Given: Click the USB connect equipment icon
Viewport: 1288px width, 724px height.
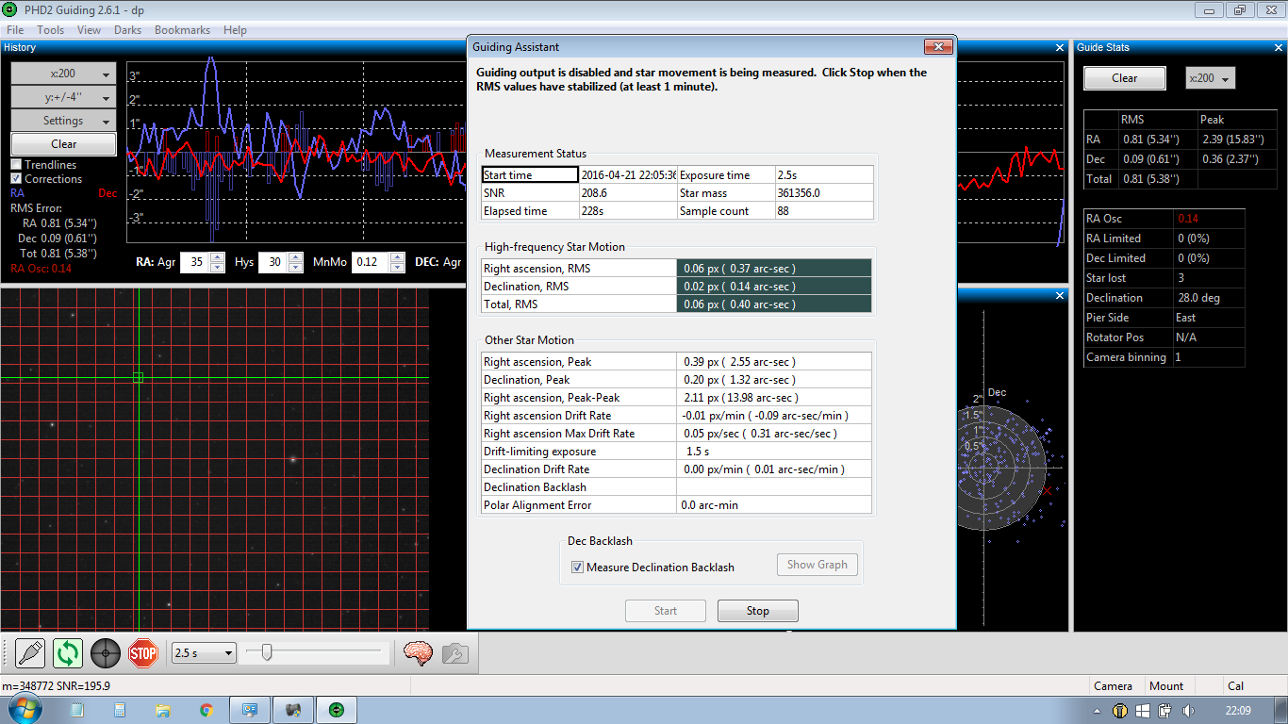Looking at the screenshot, I should click(30, 652).
